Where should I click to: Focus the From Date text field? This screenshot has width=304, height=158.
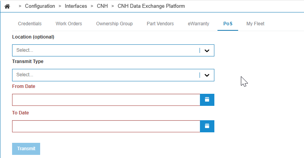coord(106,100)
